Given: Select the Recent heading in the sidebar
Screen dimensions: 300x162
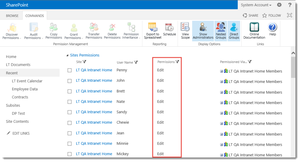Looking at the screenshot, I should (12, 73).
